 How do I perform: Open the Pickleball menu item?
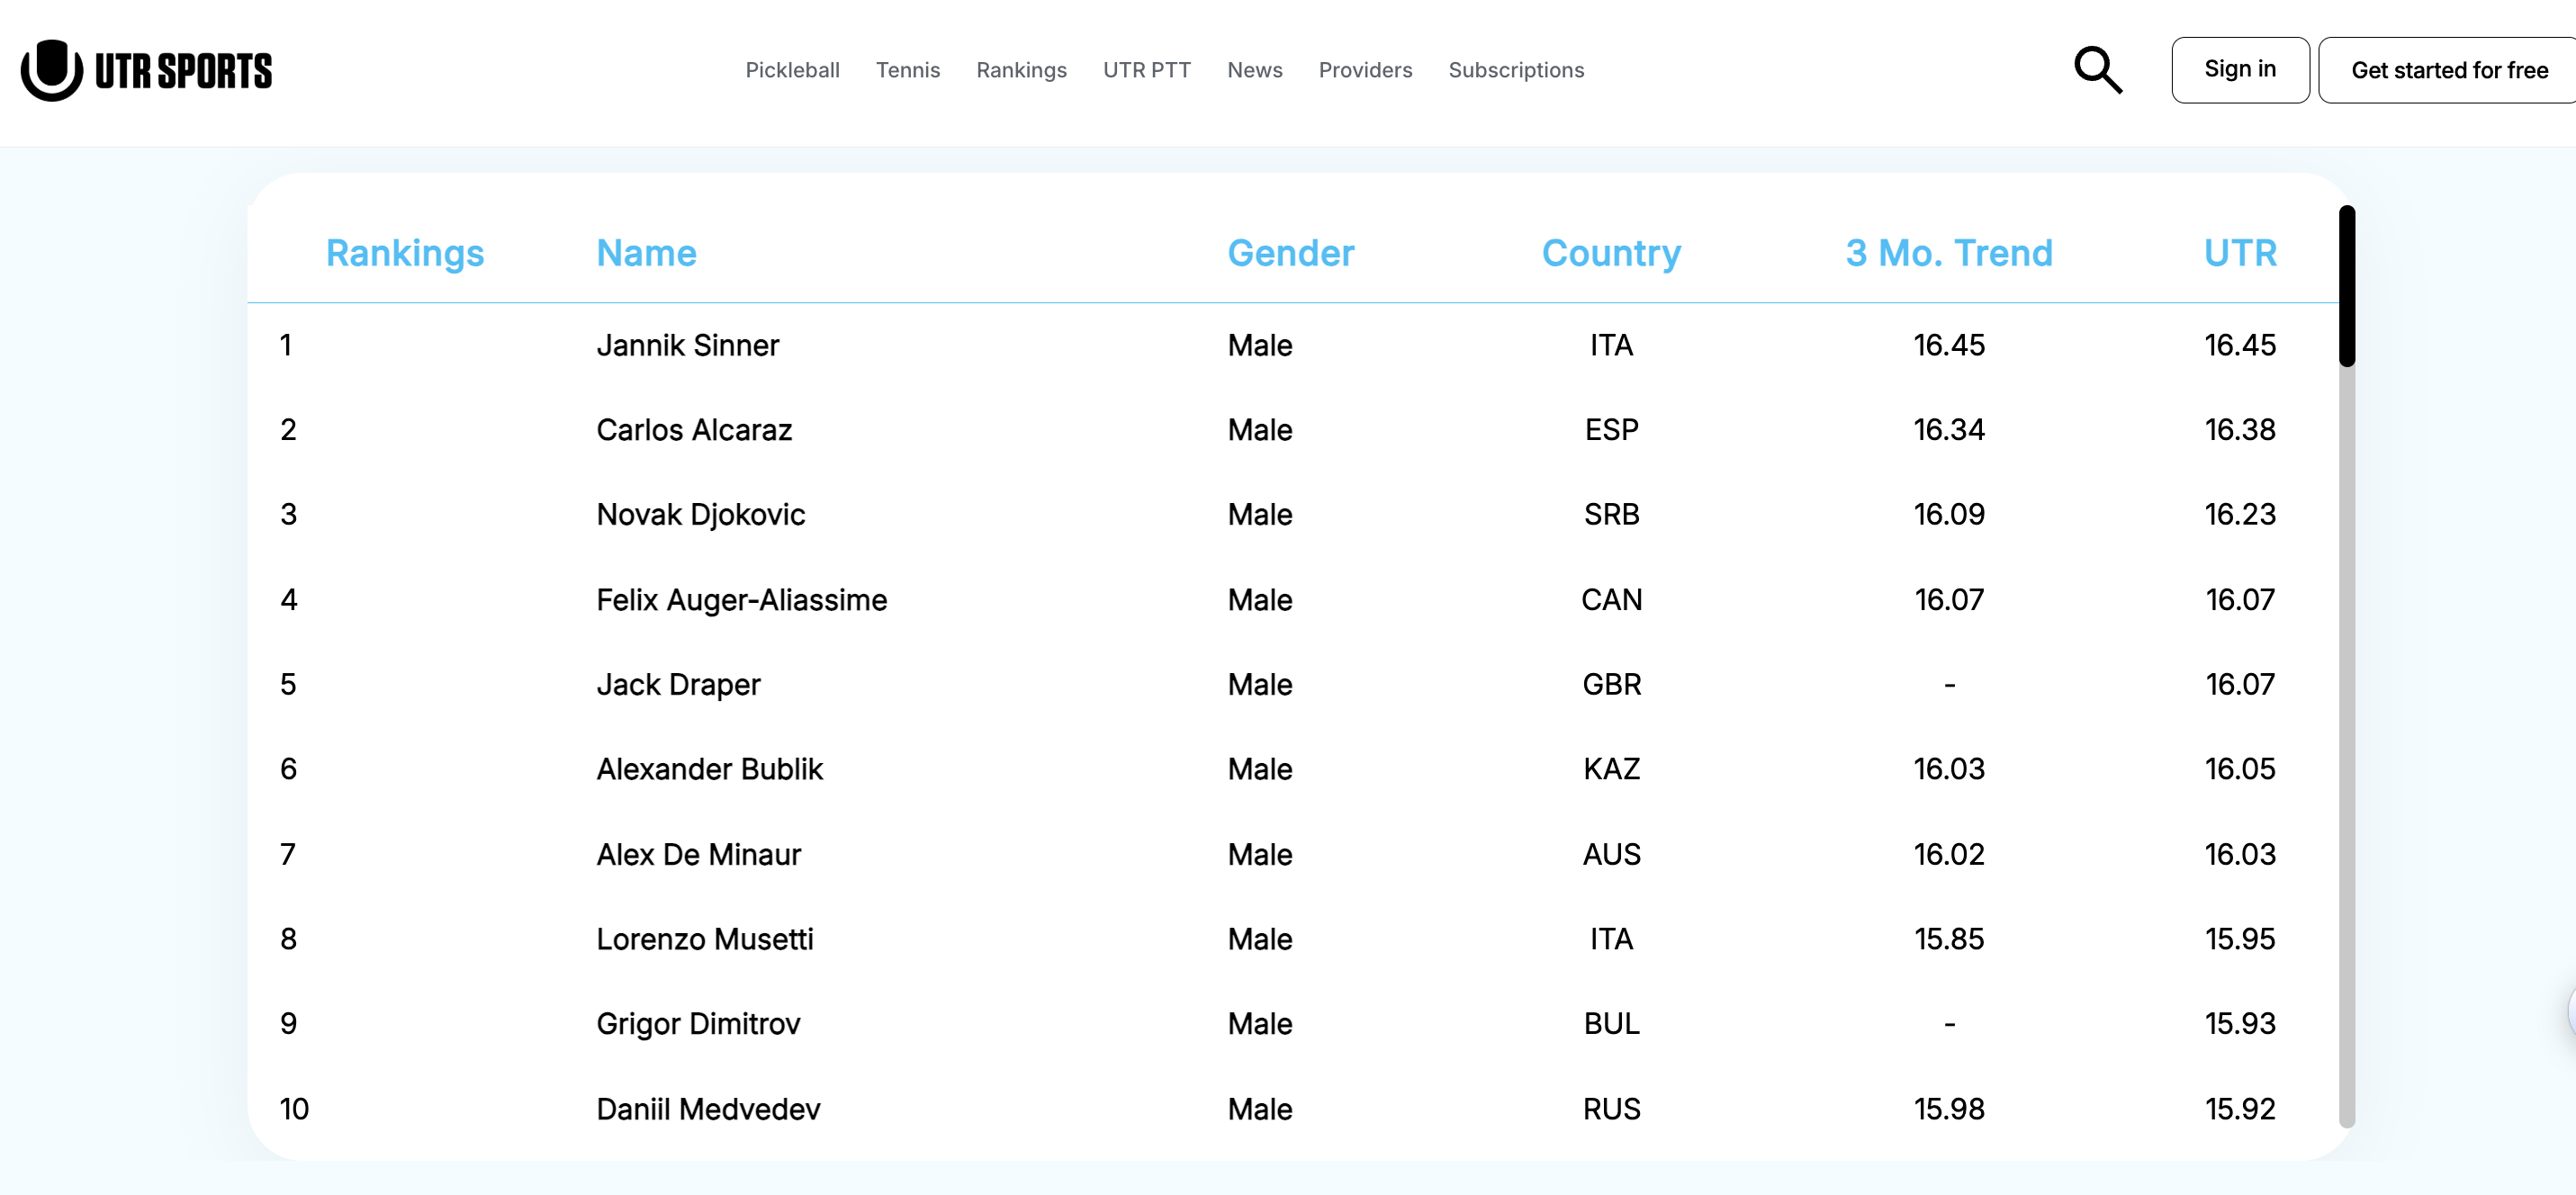[x=792, y=70]
